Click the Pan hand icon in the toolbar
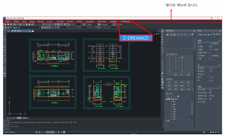This screenshot has height=137, width=226. [44, 24]
